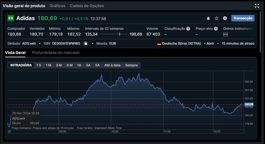
Task: Click the German flag icon
Action: [159, 44]
